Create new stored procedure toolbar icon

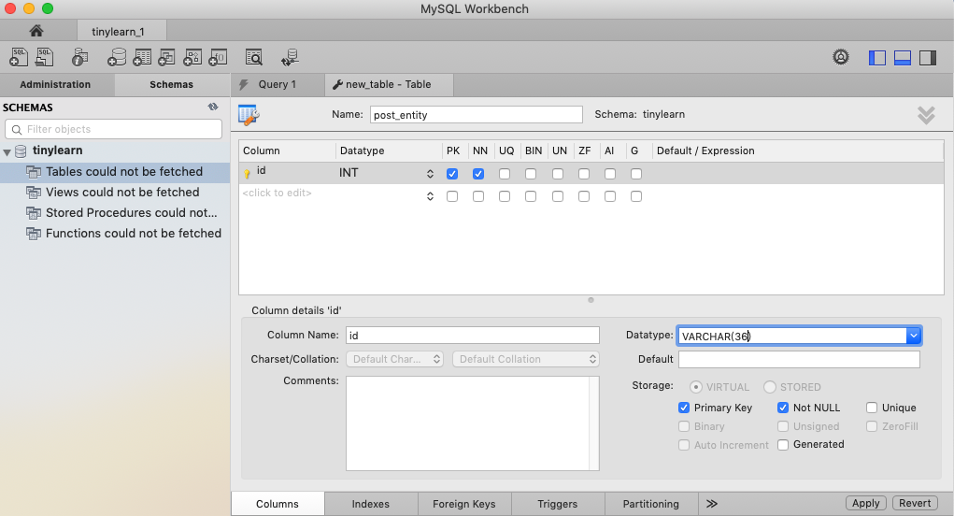point(192,57)
